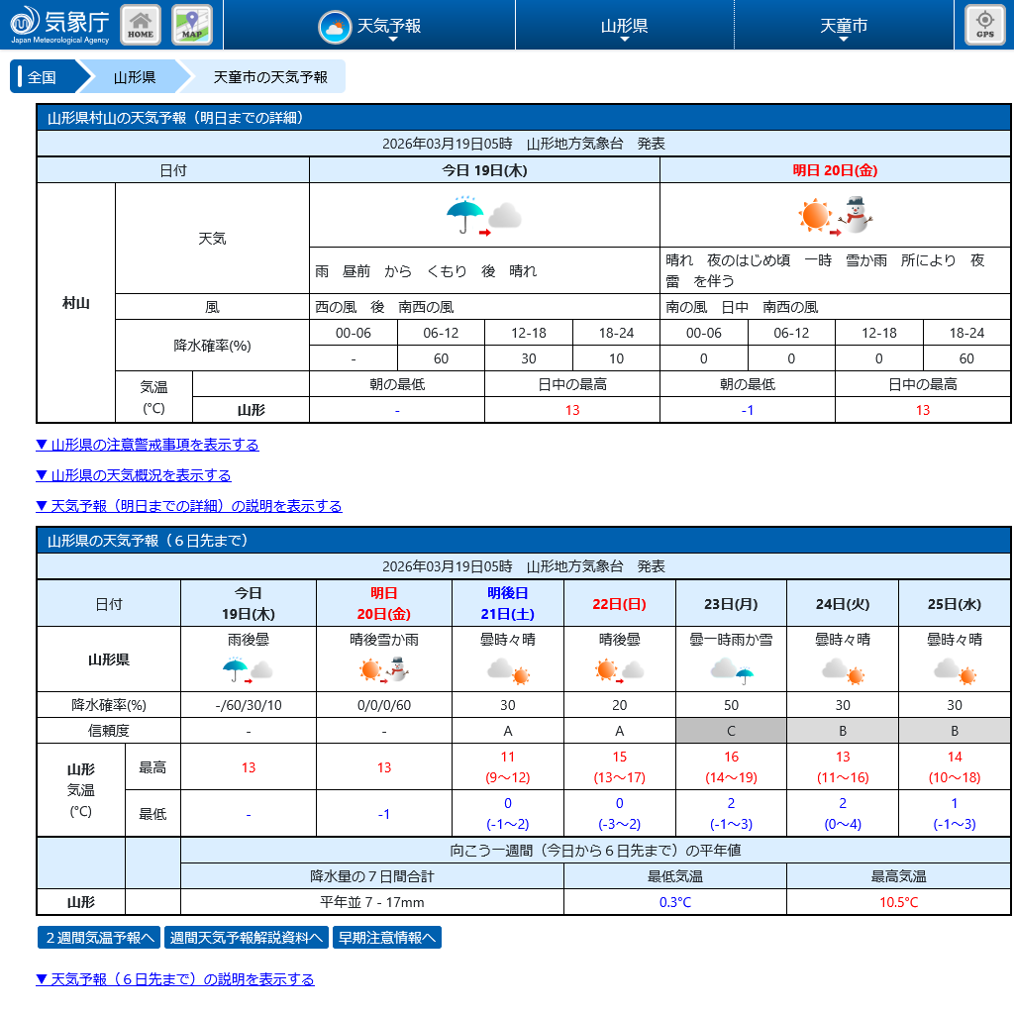Image resolution: width=1014 pixels, height=1014 pixels.
Task: Click the 25日(水) column header
Action: [955, 603]
